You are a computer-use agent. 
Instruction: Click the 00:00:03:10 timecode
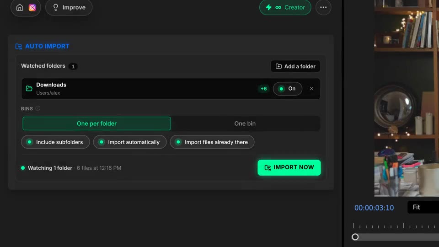(374, 208)
